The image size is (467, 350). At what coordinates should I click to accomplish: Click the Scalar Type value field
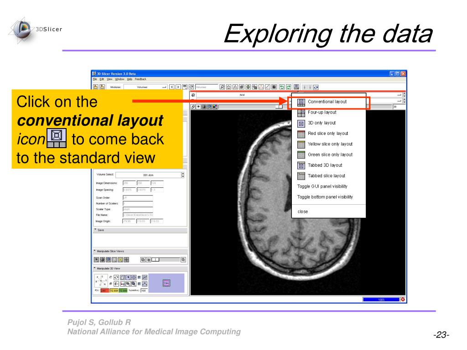(138, 209)
